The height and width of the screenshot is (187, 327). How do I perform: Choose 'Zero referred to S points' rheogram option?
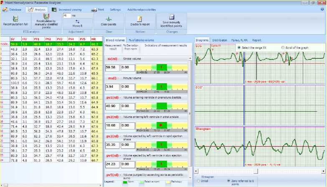229,181
